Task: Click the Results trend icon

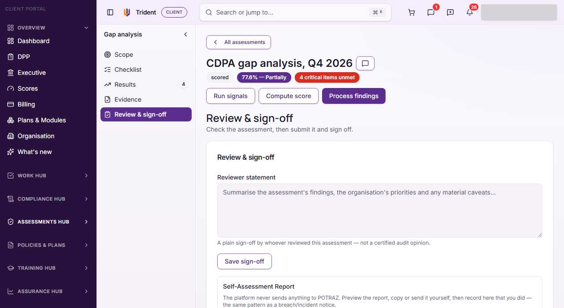Action: tap(108, 84)
